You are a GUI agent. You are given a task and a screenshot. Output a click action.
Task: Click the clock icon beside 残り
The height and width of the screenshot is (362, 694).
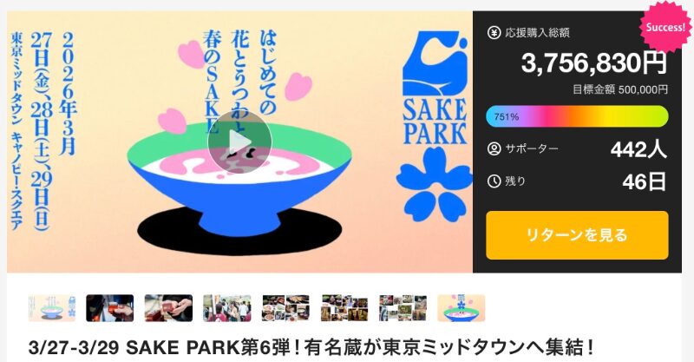click(494, 181)
